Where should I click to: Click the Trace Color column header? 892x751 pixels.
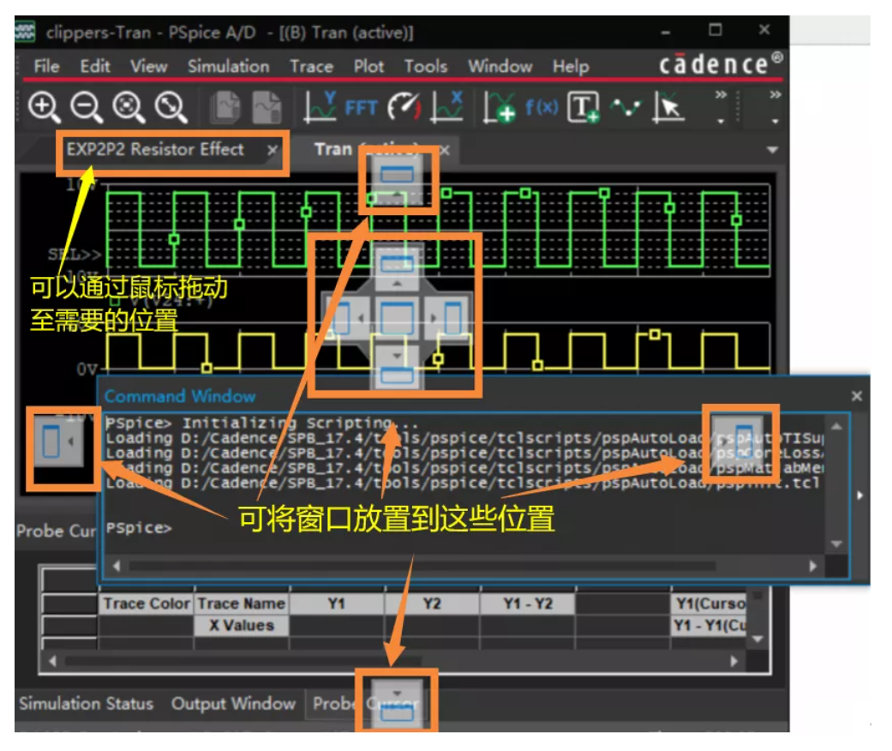pos(147,604)
